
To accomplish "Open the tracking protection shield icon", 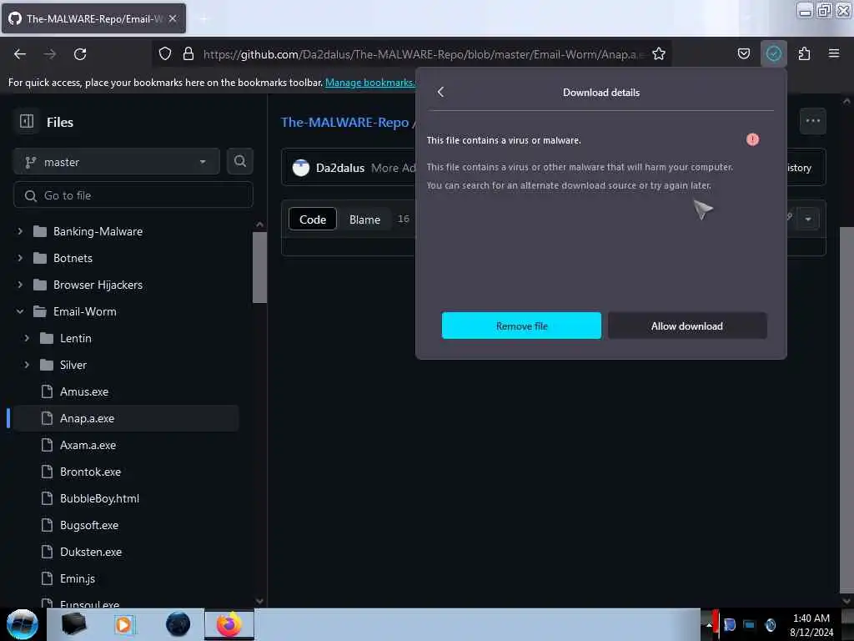I will [x=165, y=53].
